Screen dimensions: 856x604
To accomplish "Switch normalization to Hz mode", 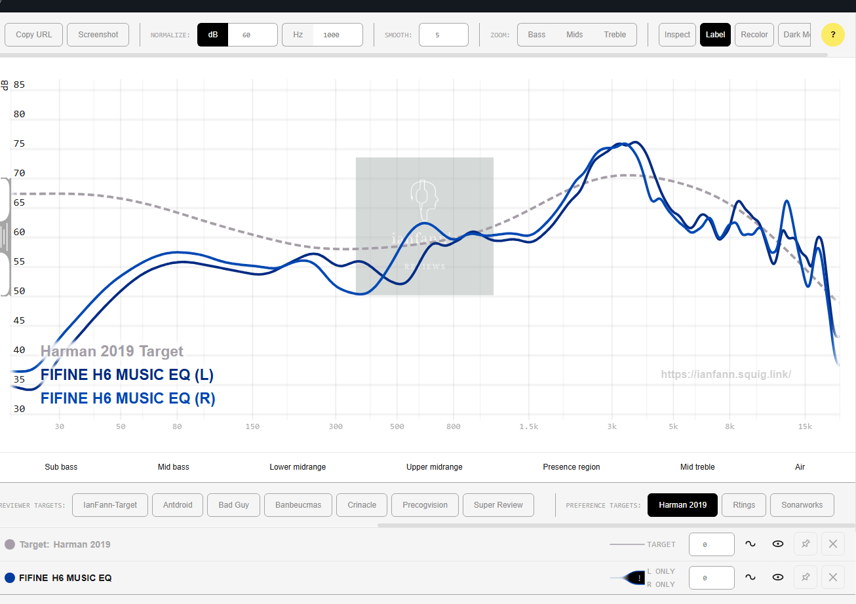I will (298, 35).
